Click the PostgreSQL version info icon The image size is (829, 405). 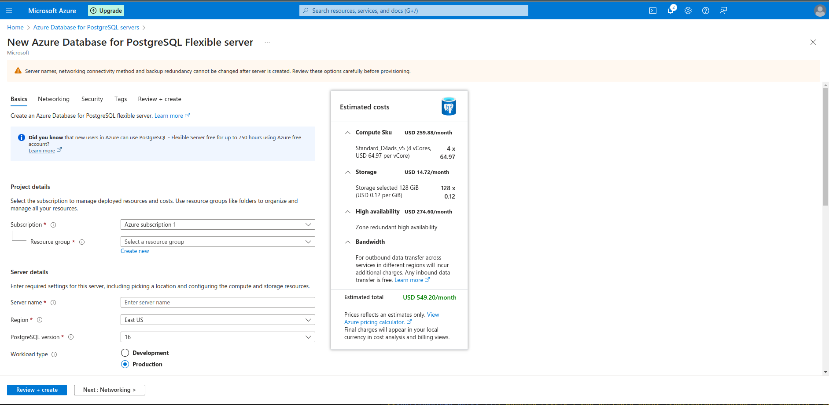[x=71, y=337]
